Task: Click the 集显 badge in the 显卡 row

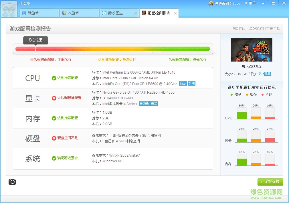Action: (154, 103)
